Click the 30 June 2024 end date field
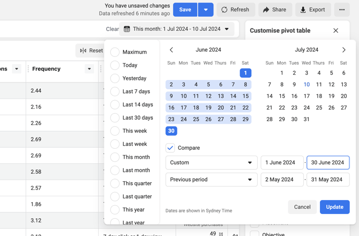This screenshot has width=359, height=236. click(x=328, y=163)
